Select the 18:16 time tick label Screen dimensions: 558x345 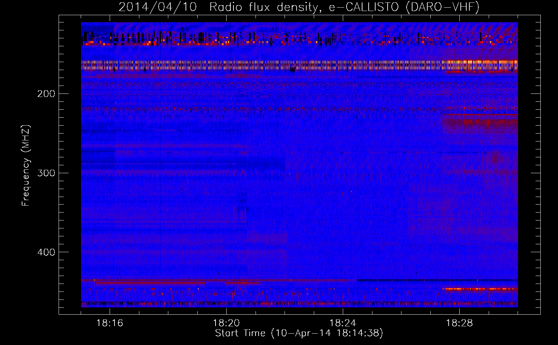[110, 323]
